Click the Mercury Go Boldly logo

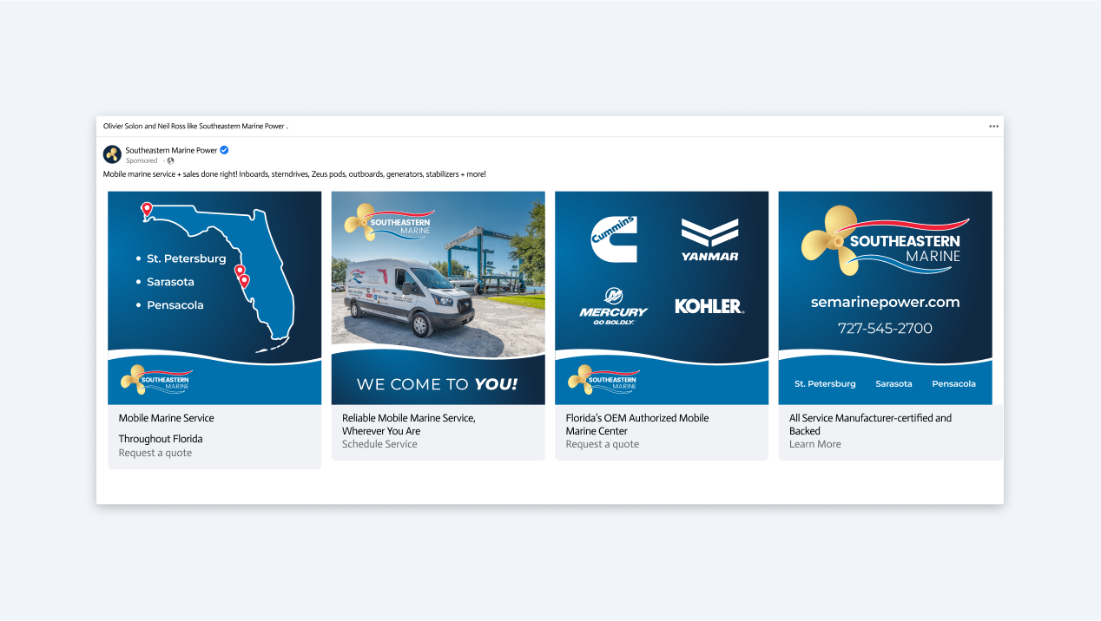click(613, 307)
